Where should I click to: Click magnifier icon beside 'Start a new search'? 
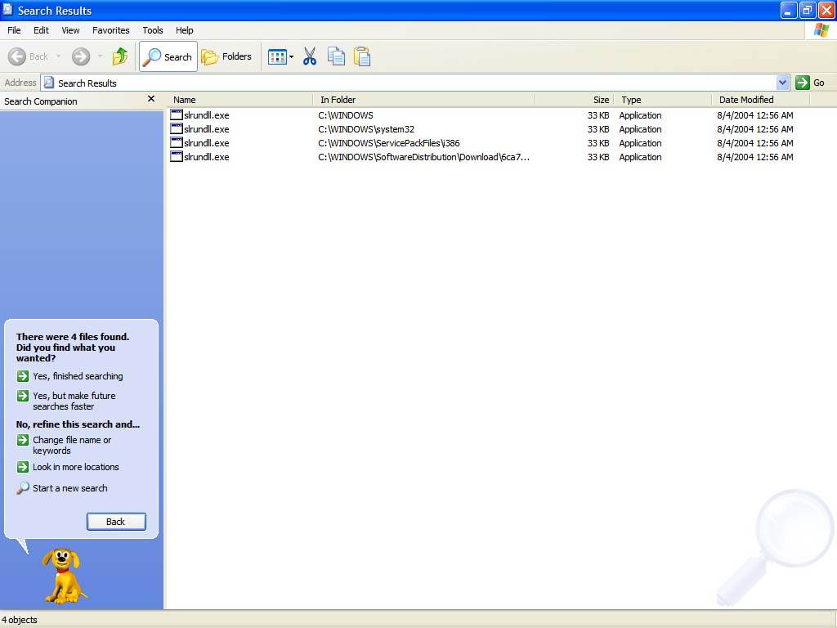coord(22,488)
